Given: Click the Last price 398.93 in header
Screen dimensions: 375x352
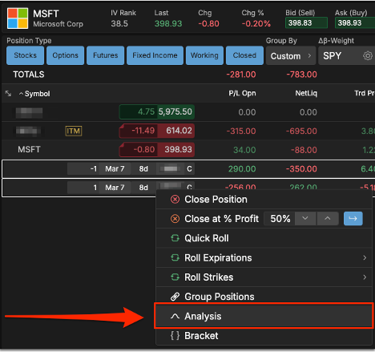Looking at the screenshot, I should [168, 24].
